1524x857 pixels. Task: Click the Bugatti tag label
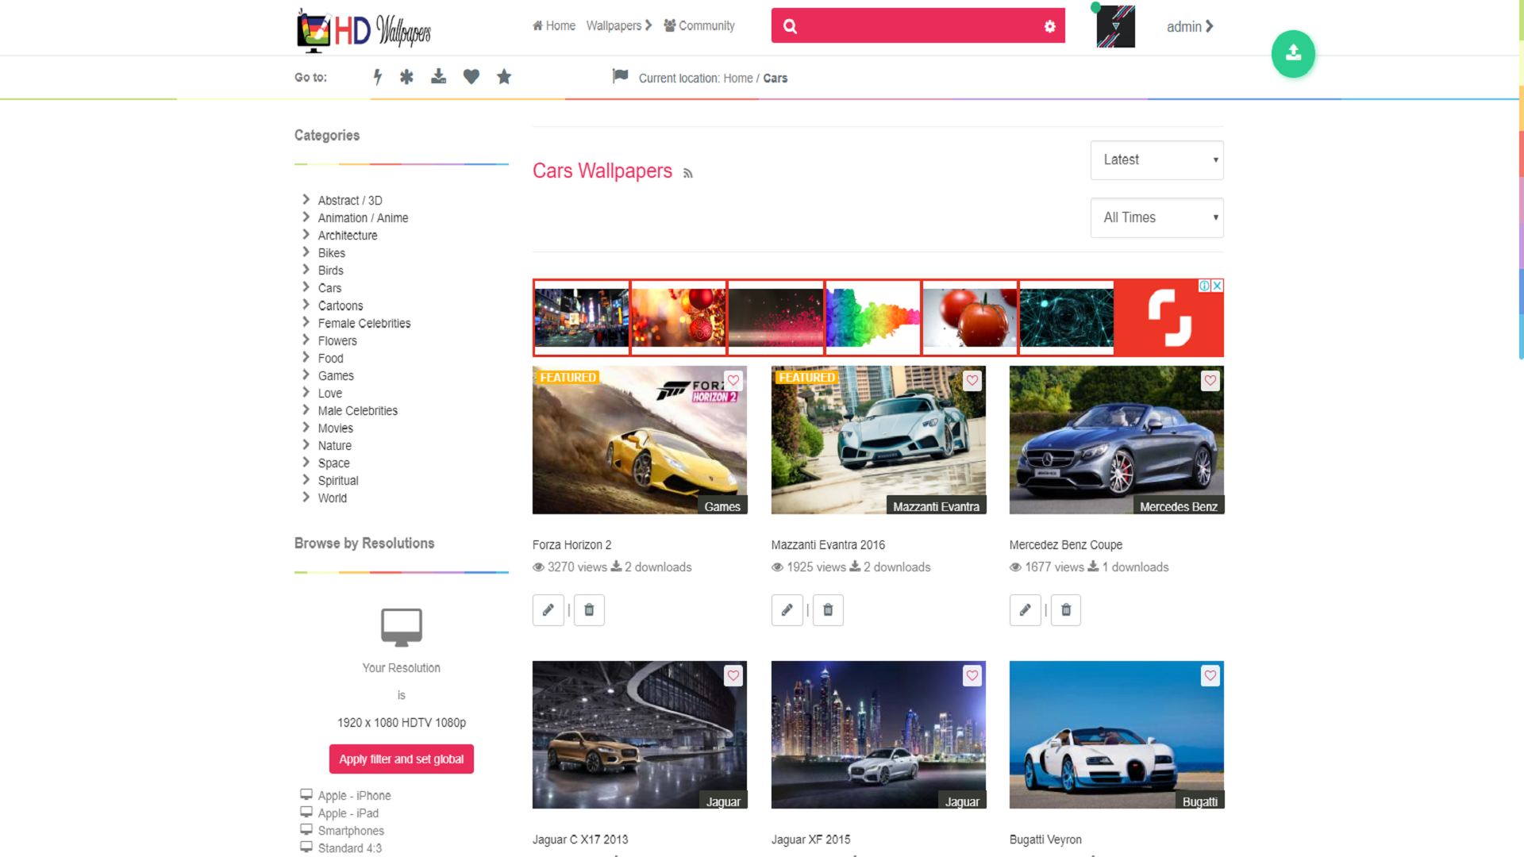pos(1199,801)
